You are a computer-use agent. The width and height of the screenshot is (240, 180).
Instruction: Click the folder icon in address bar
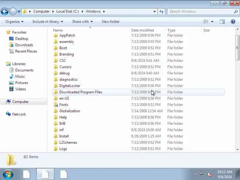25,11
